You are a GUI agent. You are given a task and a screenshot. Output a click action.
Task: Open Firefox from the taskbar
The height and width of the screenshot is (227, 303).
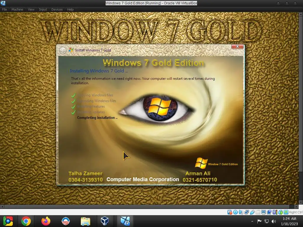coord(46,221)
